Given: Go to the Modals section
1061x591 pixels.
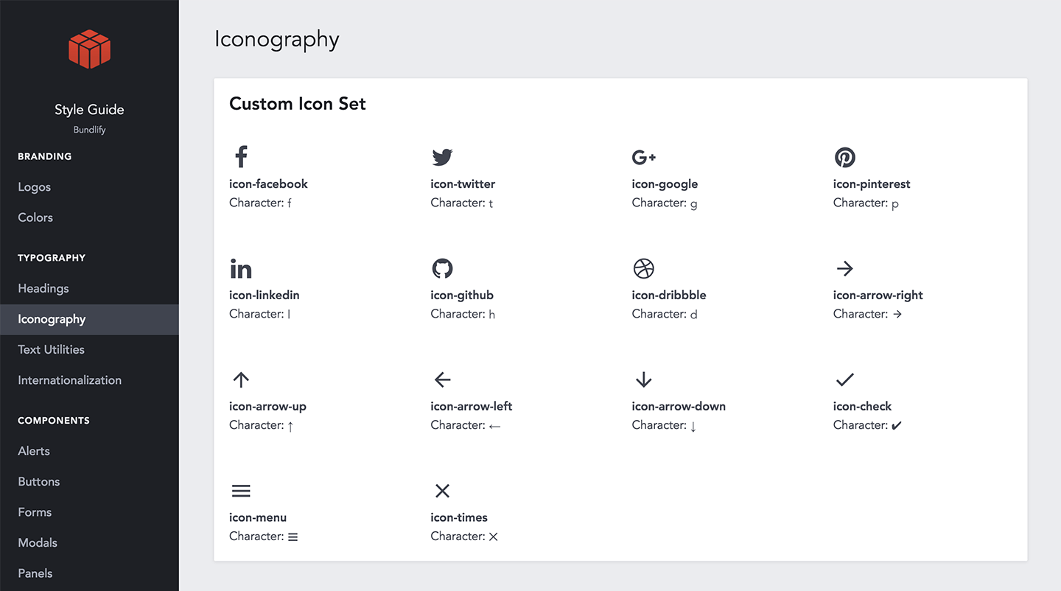Looking at the screenshot, I should pos(38,542).
